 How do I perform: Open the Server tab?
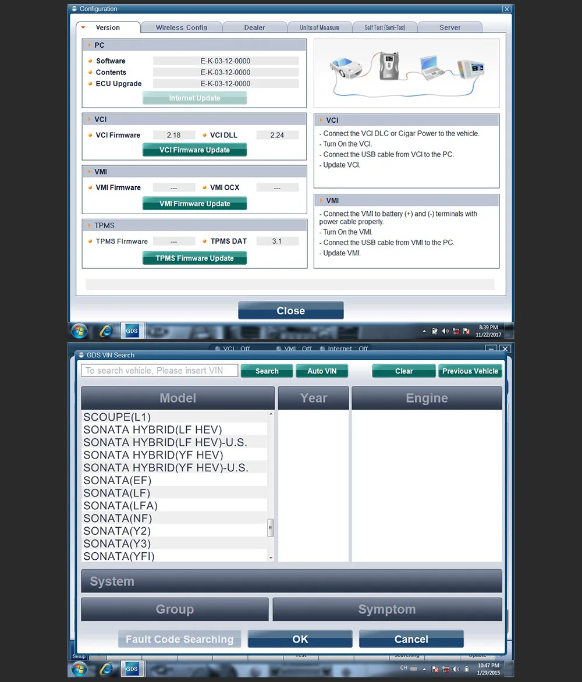click(x=450, y=27)
